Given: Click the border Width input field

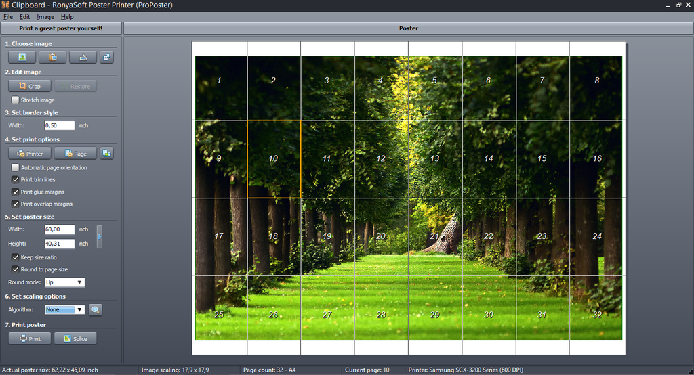Looking at the screenshot, I should click(x=59, y=125).
